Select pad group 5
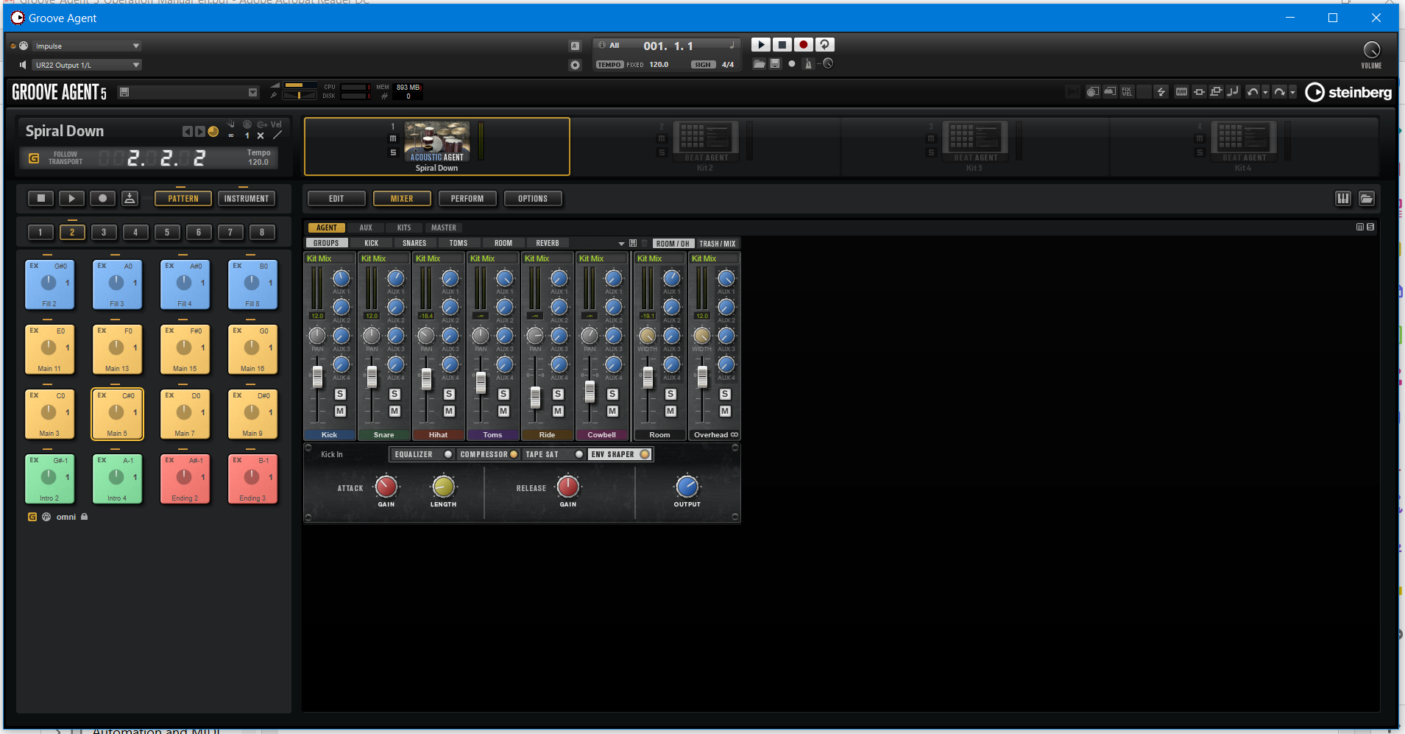This screenshot has height=734, width=1405. [x=167, y=233]
